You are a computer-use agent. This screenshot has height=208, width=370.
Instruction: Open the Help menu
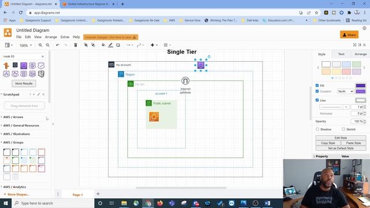76,37
